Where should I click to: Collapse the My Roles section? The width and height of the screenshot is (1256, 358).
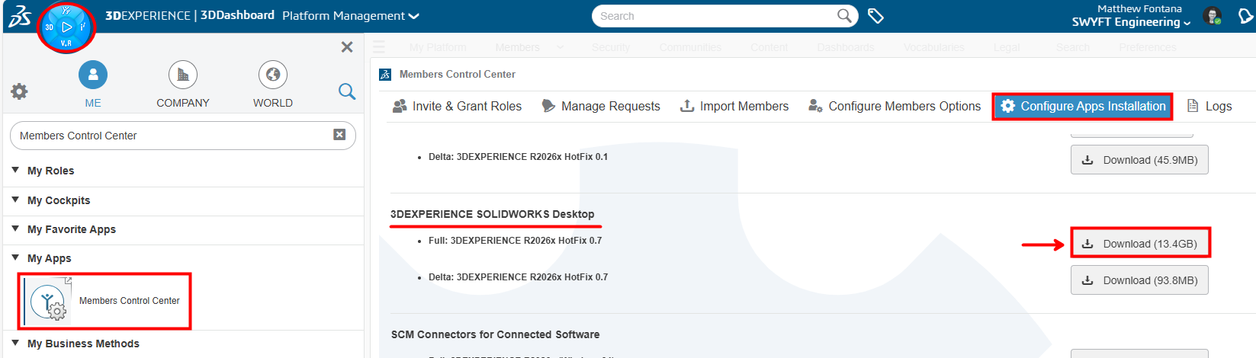15,171
